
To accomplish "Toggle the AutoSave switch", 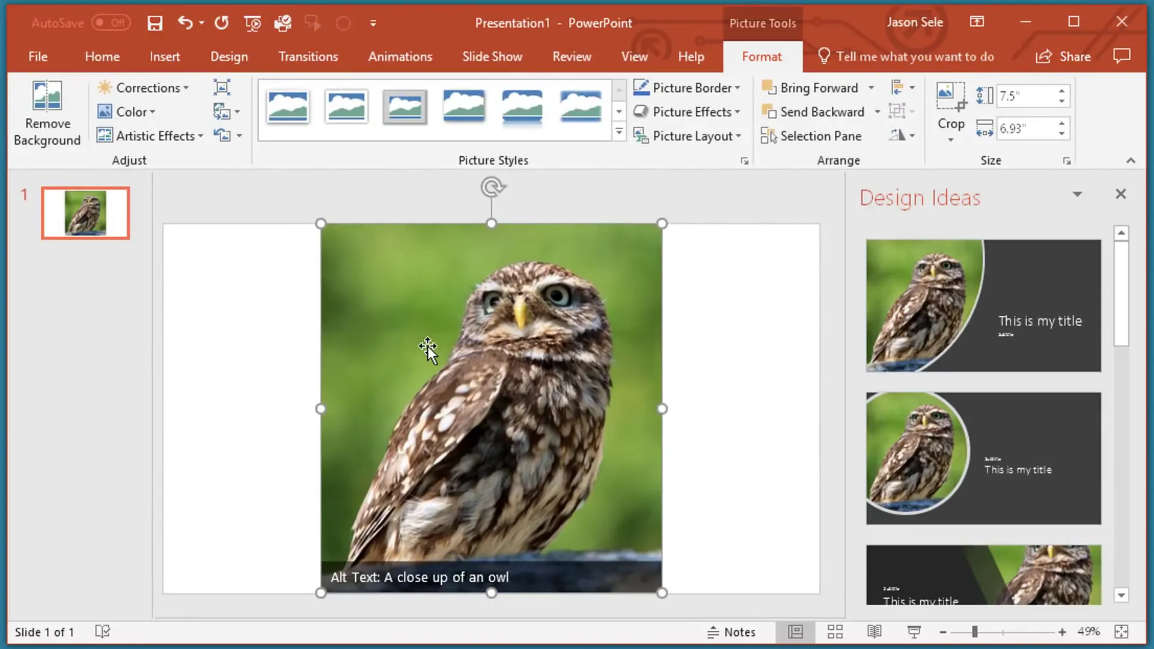I will pos(111,23).
